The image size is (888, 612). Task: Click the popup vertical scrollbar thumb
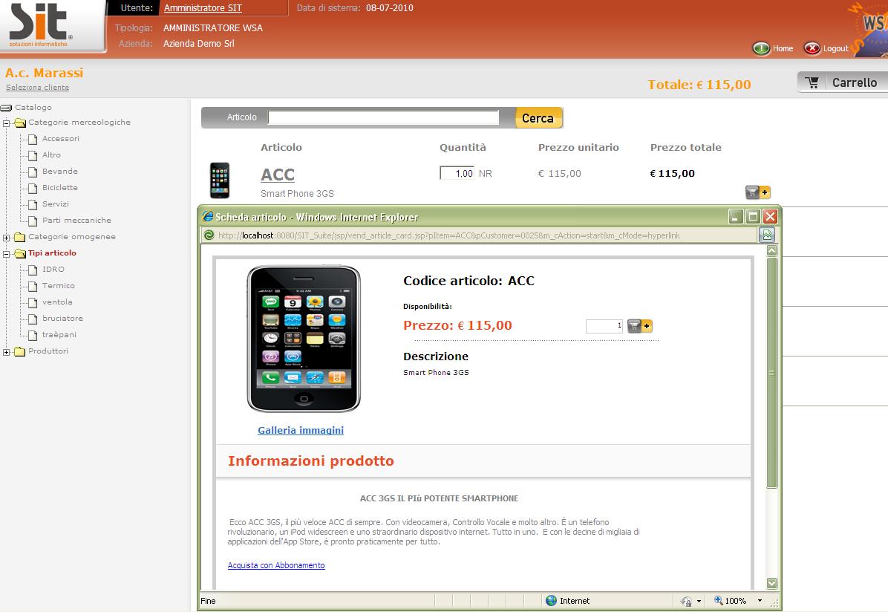tap(772, 372)
